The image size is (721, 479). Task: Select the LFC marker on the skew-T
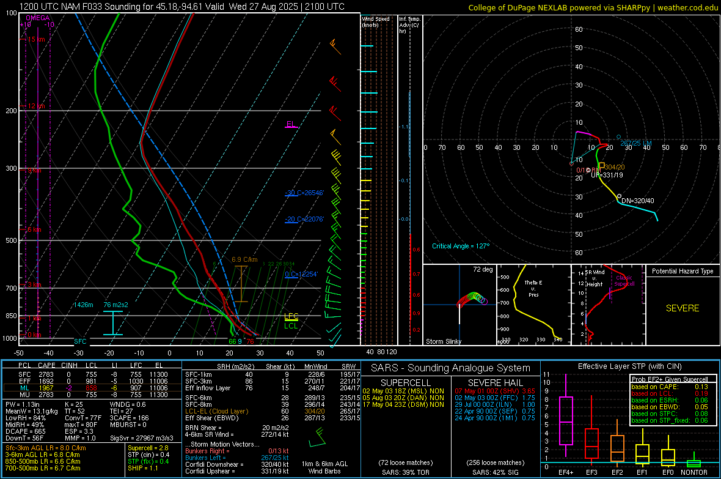click(291, 316)
